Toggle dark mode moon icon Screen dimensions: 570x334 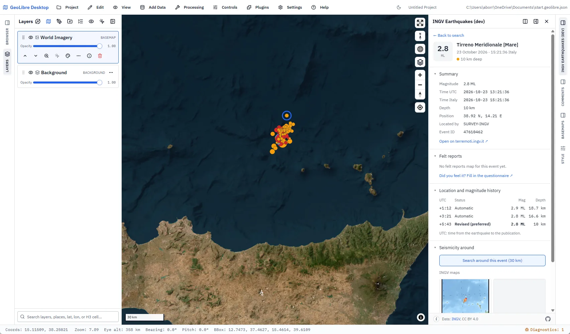(399, 7)
